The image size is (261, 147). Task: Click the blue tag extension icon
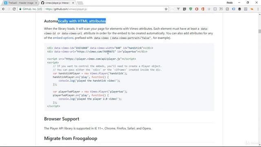pos(234,9)
